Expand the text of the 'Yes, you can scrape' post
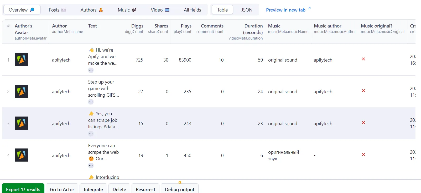 (91, 134)
